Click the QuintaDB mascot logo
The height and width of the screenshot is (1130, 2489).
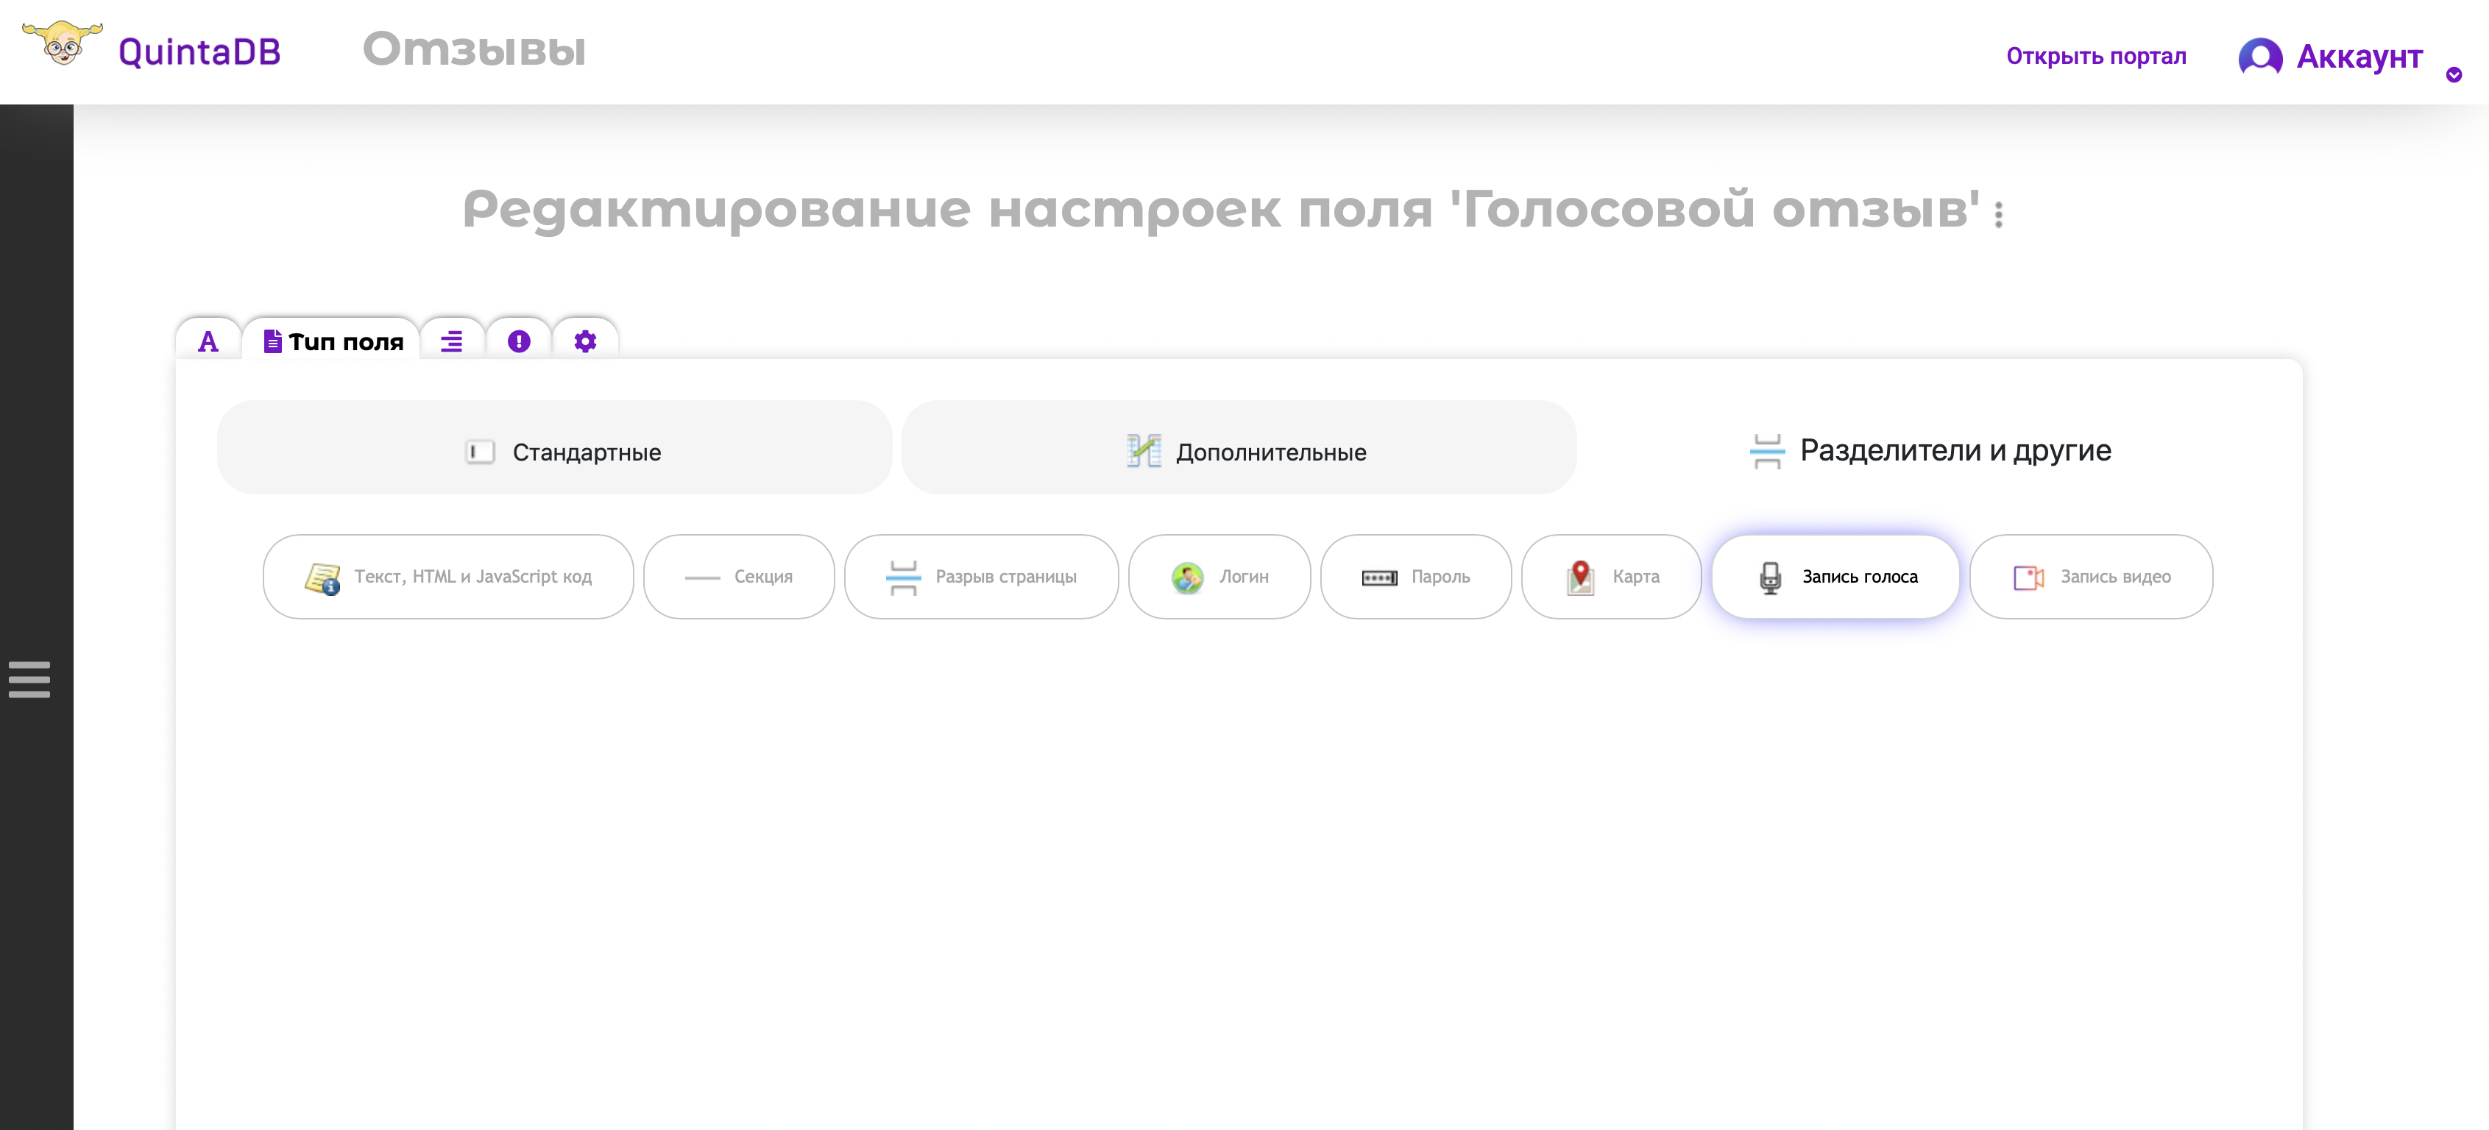62,43
